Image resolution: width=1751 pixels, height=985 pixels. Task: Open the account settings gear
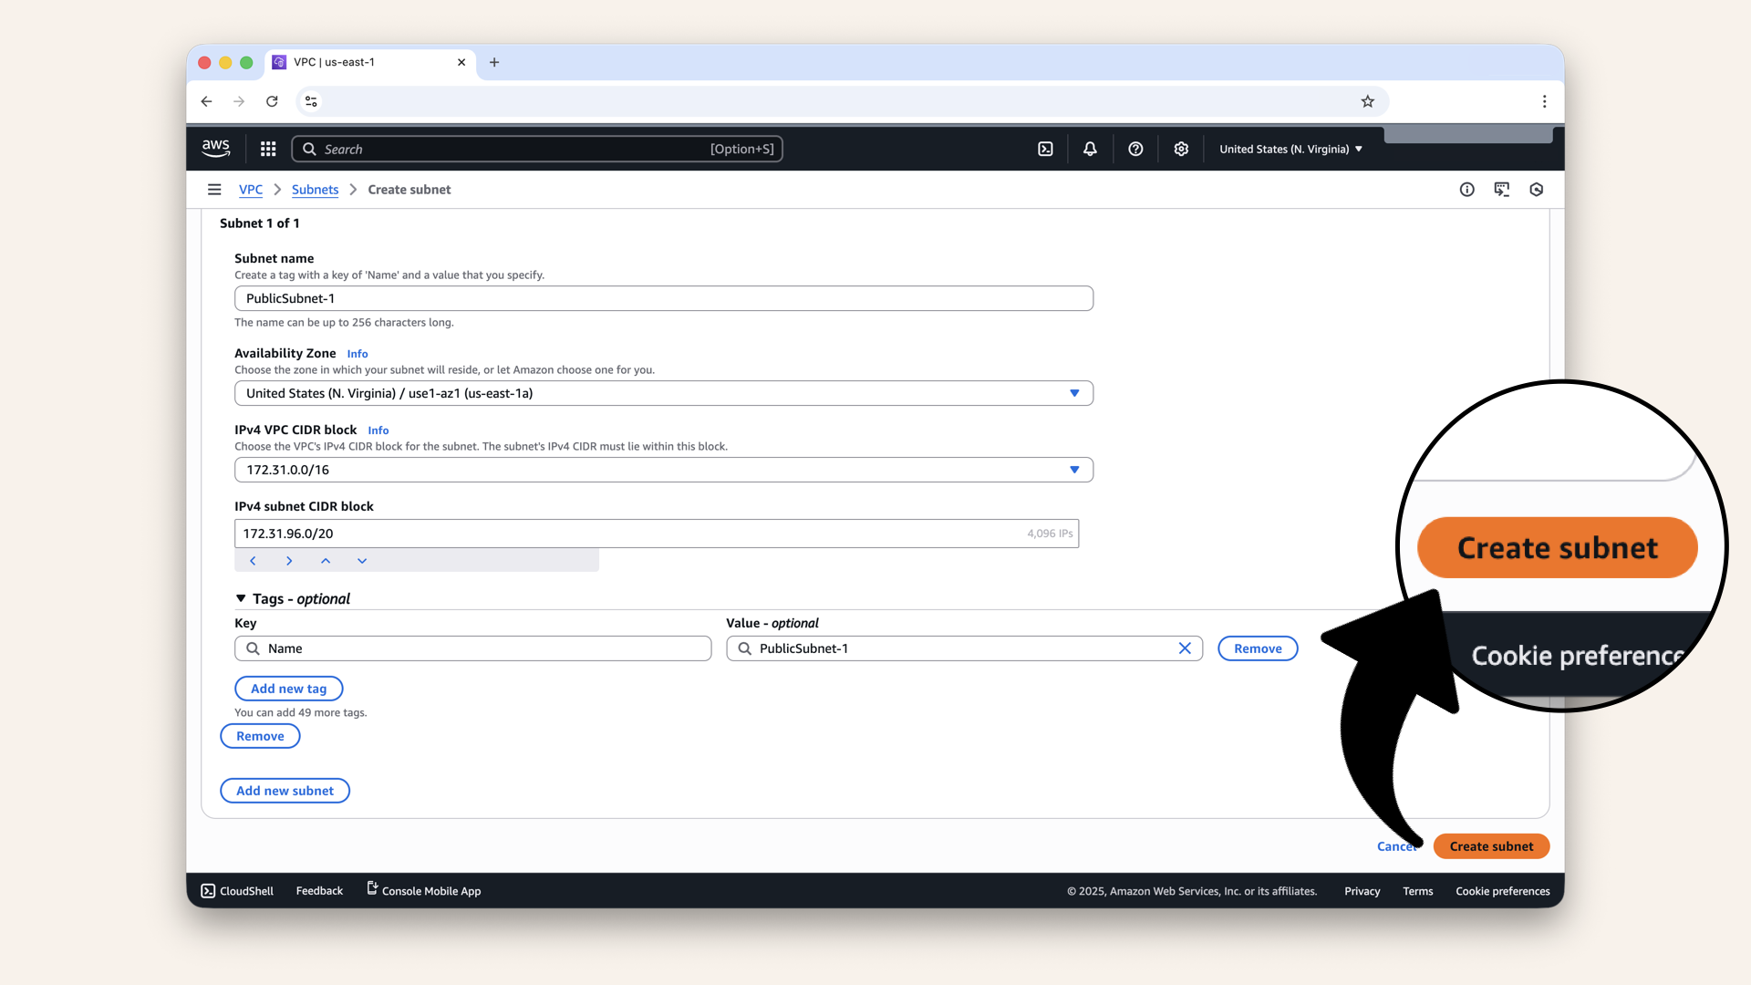[1181, 149]
